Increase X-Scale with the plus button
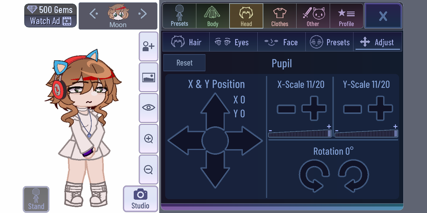427x213 pixels. point(314,108)
